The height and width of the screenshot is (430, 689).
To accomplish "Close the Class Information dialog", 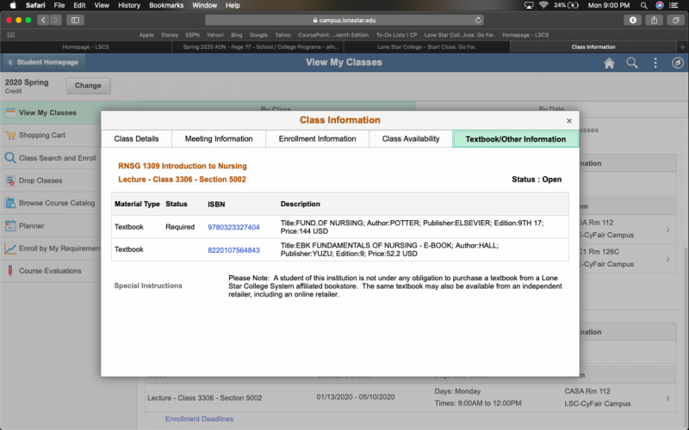I will (x=569, y=120).
